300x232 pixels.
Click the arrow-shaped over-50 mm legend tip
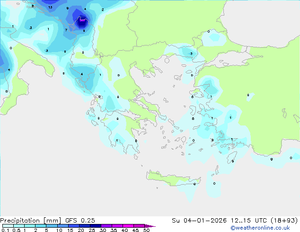pos(150,226)
